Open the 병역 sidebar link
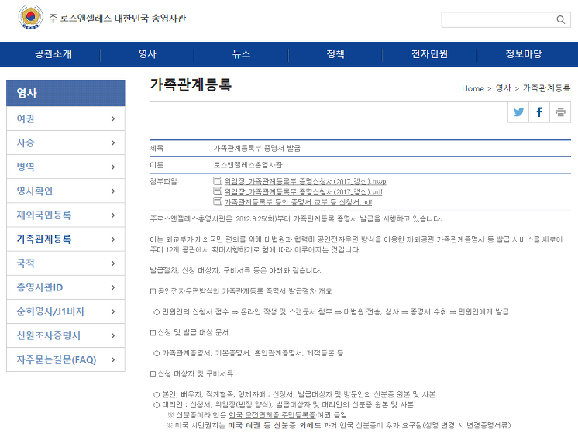 click(26, 167)
